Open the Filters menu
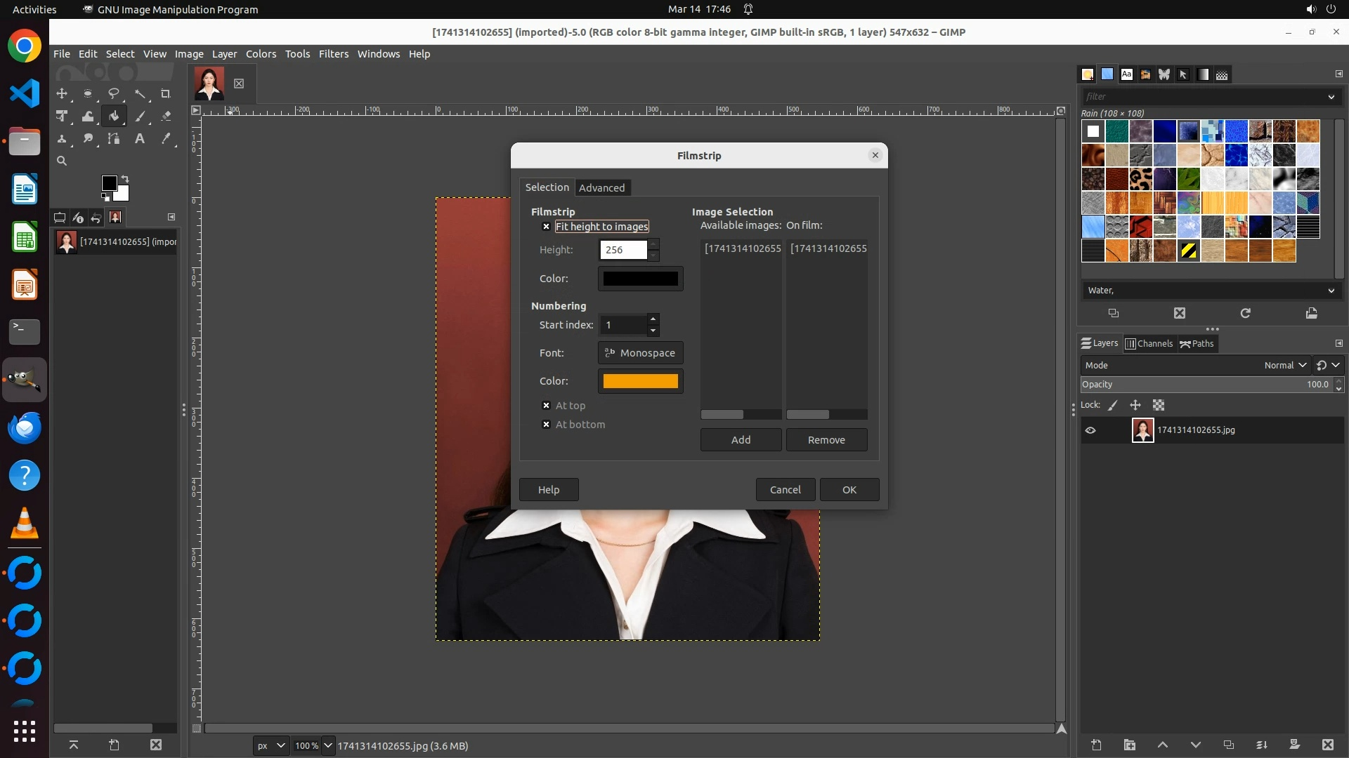This screenshot has width=1349, height=758. click(333, 54)
